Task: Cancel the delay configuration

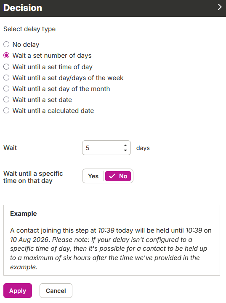Action: click(x=56, y=291)
